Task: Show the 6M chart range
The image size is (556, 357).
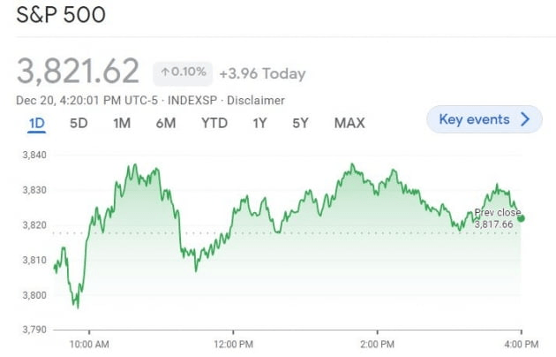Action: (x=165, y=123)
